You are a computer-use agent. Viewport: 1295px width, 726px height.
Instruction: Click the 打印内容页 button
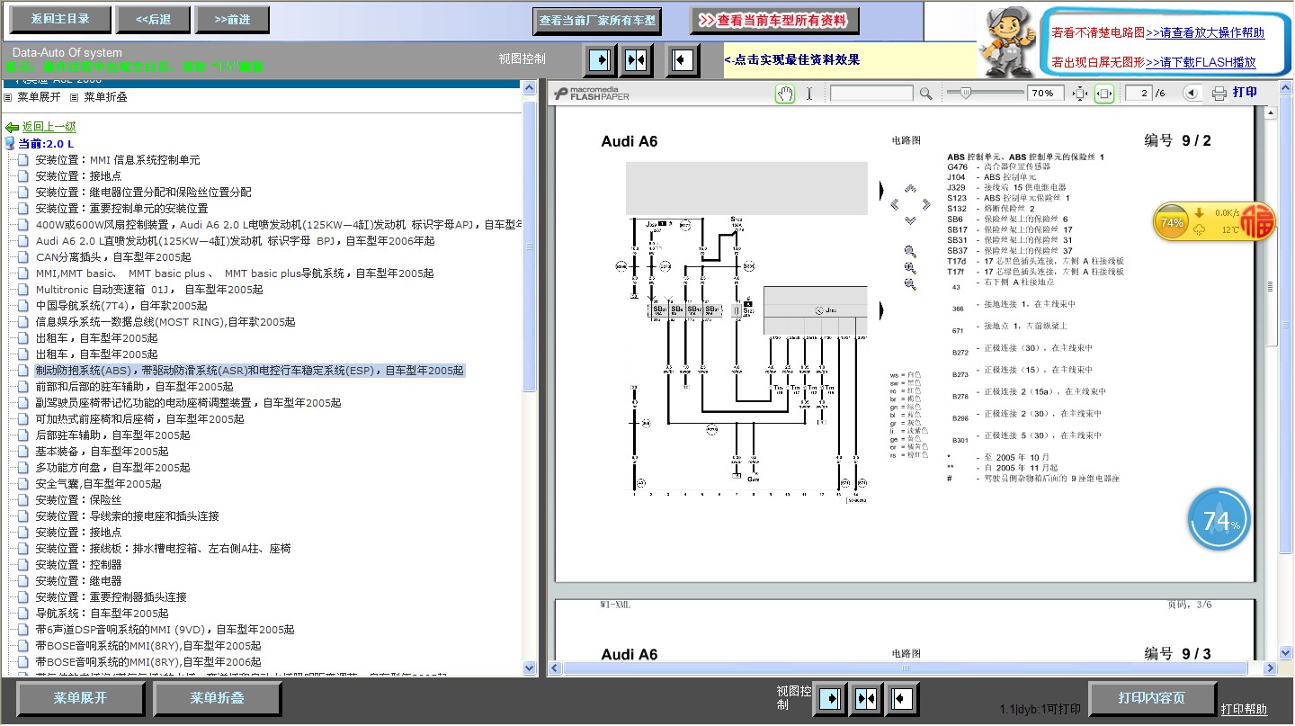coord(1152,698)
